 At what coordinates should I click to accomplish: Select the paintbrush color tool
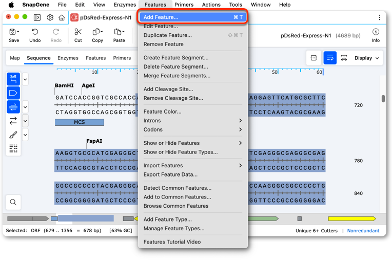13,135
